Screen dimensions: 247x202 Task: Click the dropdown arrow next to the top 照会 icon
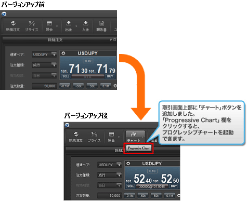tap(57, 26)
